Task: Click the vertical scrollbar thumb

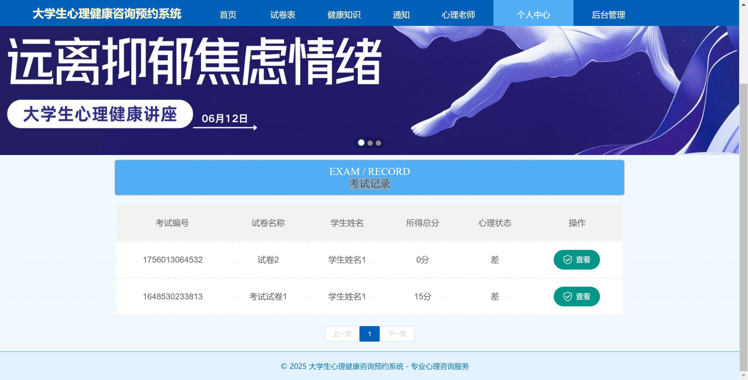Action: click(x=744, y=227)
